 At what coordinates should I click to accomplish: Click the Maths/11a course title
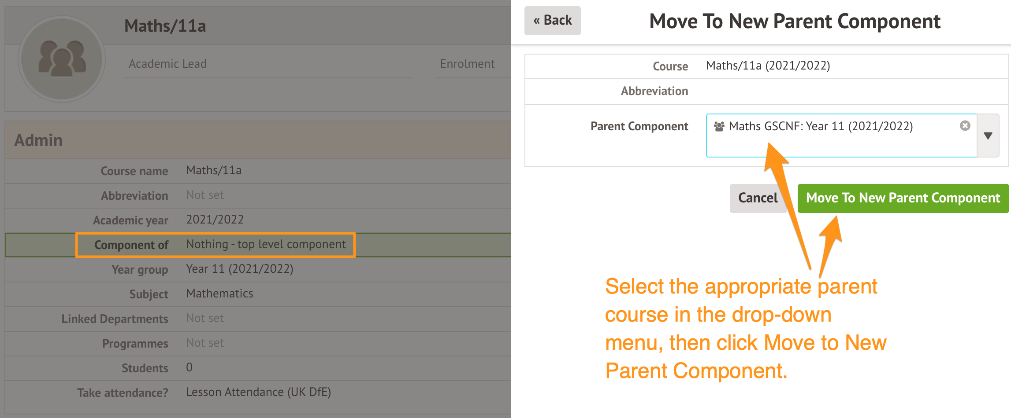[x=164, y=26]
